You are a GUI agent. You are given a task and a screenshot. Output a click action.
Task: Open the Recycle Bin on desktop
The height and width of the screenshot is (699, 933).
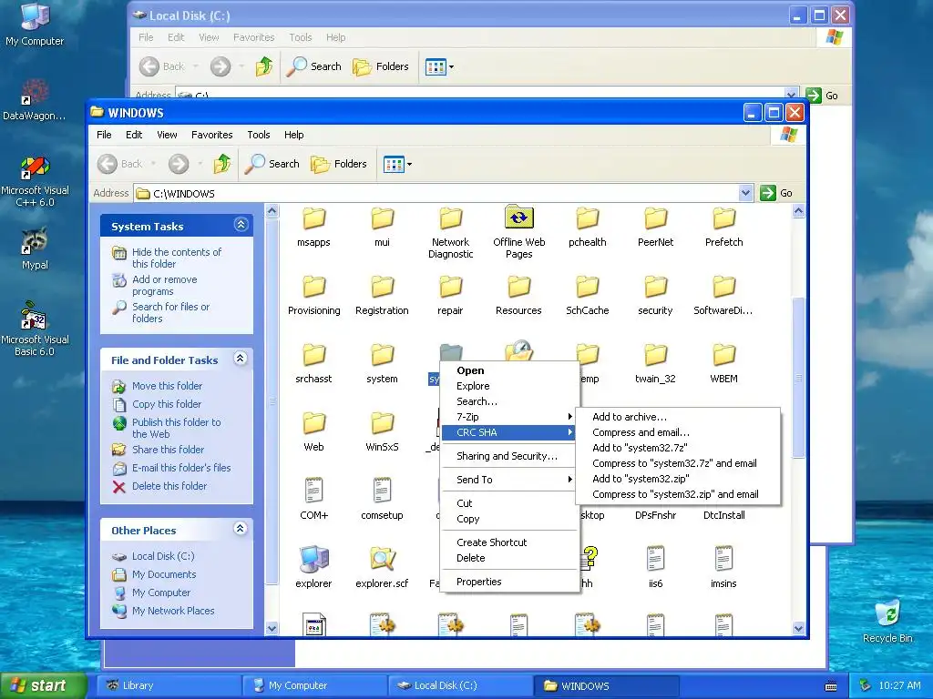(x=887, y=621)
